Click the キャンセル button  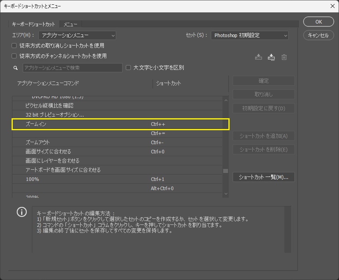point(318,35)
